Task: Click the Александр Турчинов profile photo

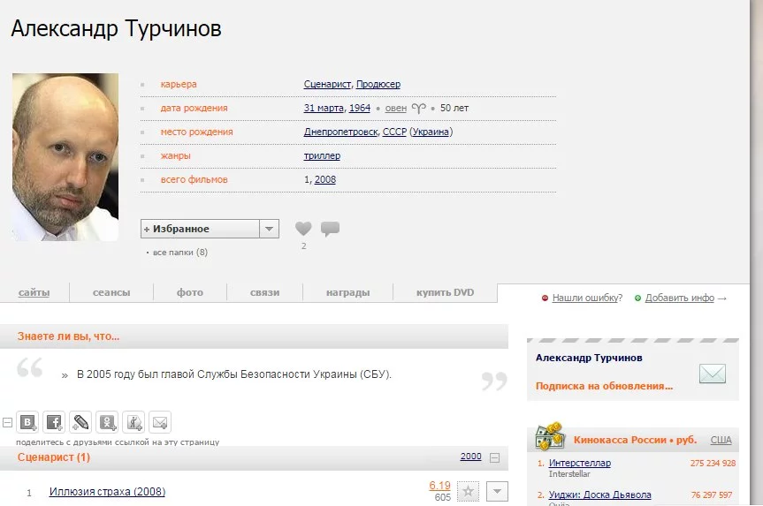Action: click(x=65, y=157)
